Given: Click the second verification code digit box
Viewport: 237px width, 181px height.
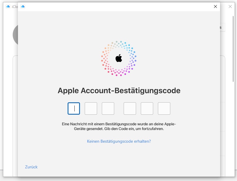Looking at the screenshot, I should point(91,108).
